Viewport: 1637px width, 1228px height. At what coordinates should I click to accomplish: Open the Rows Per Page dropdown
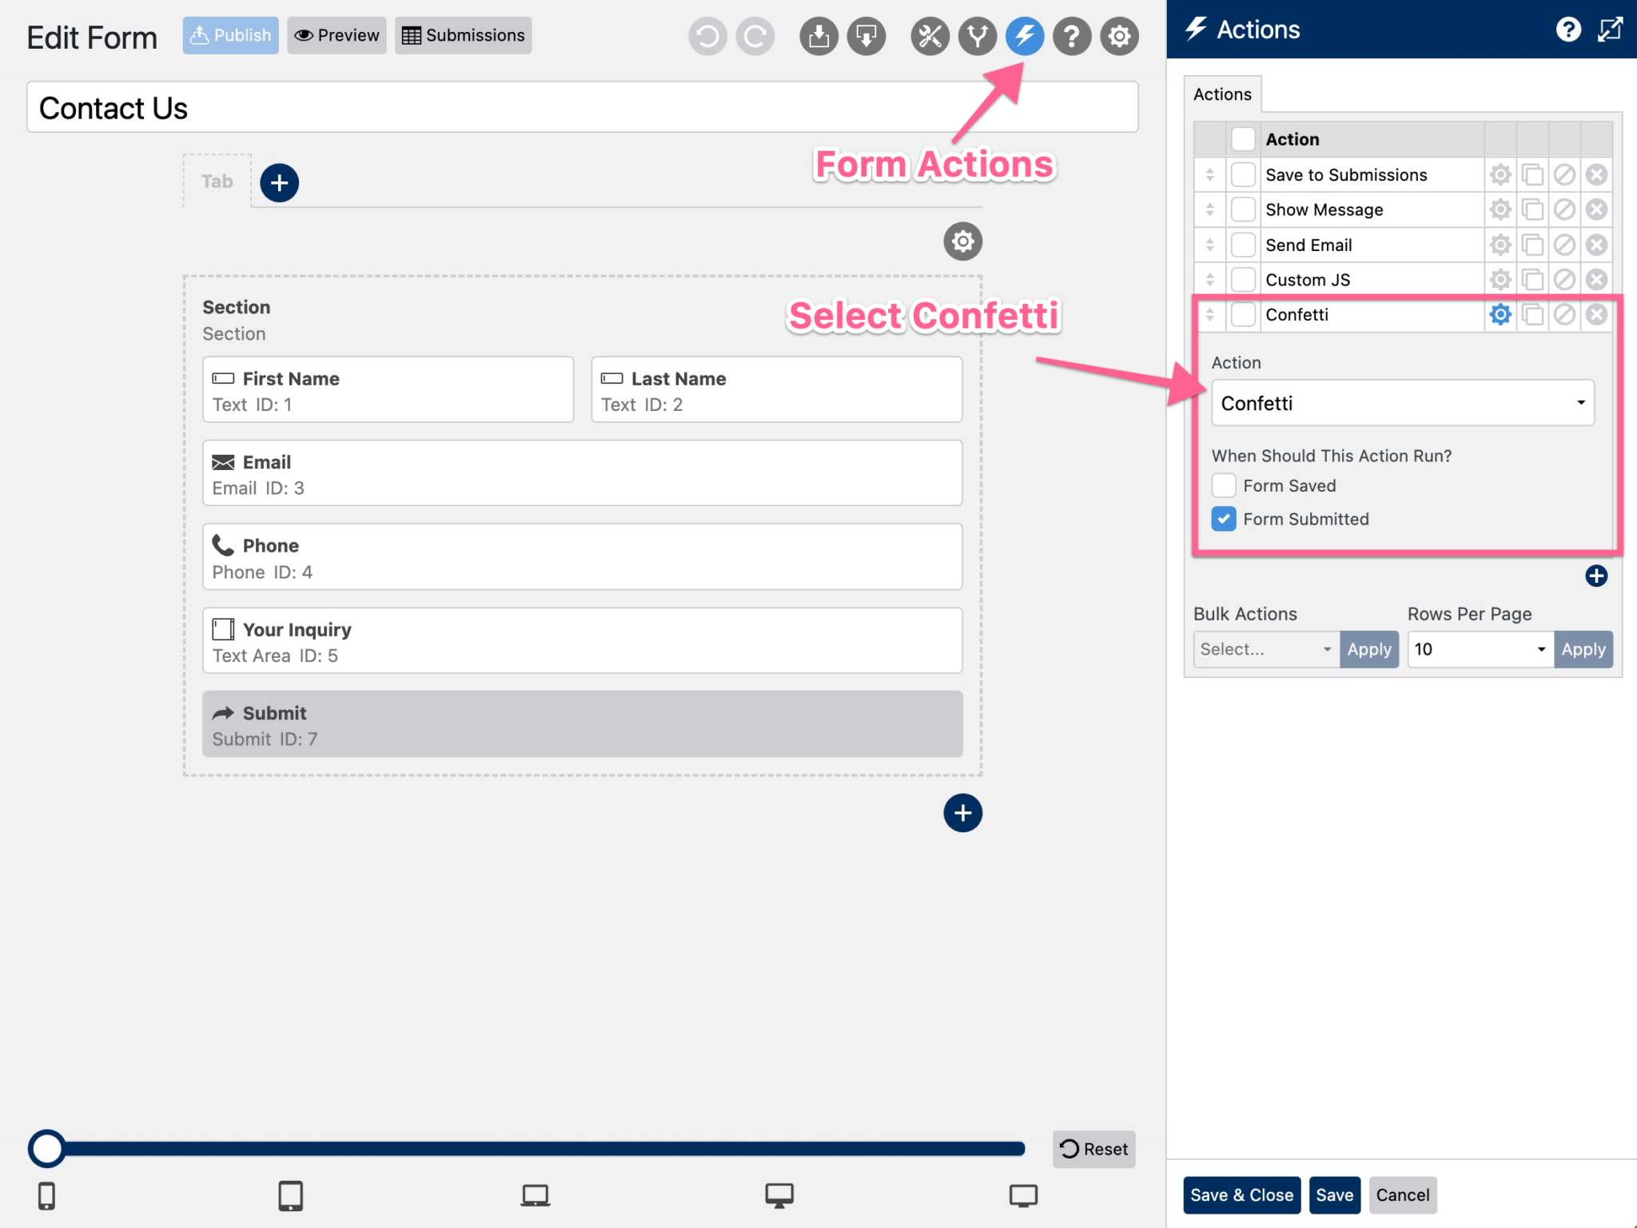(x=1478, y=649)
